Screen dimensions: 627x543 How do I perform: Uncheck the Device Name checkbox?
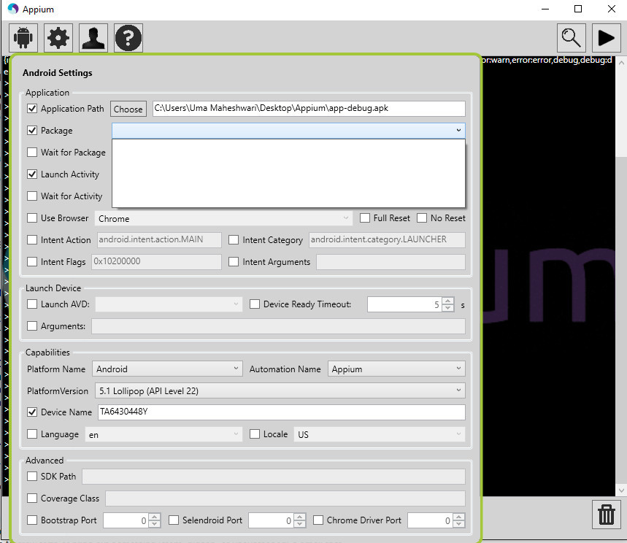pyautogui.click(x=32, y=412)
